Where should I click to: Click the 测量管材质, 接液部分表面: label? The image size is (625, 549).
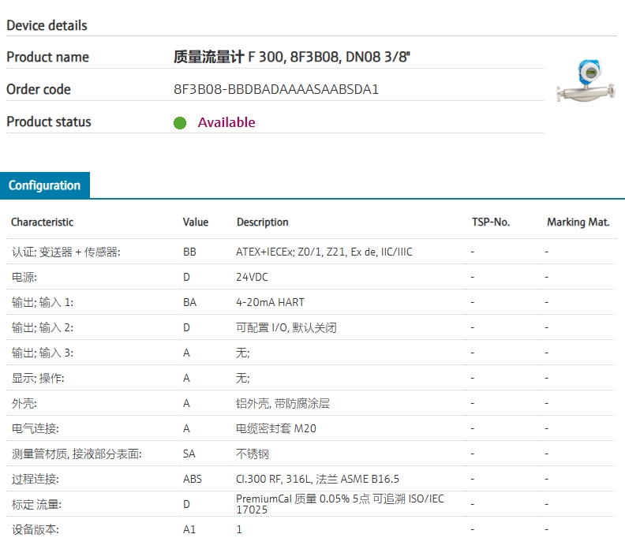(77, 454)
